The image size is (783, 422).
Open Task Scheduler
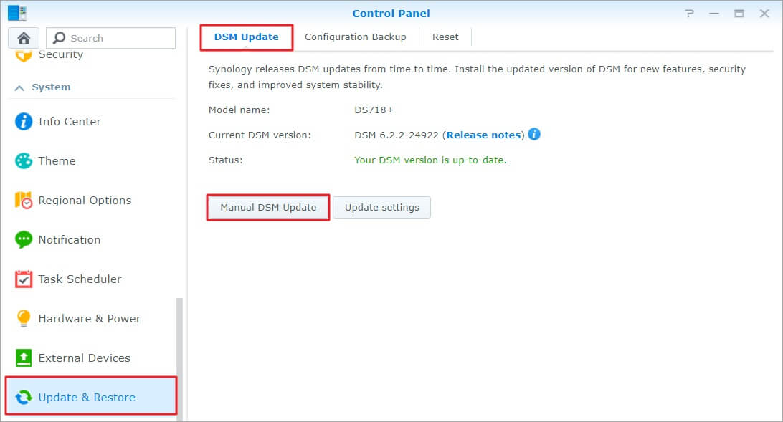(x=91, y=279)
